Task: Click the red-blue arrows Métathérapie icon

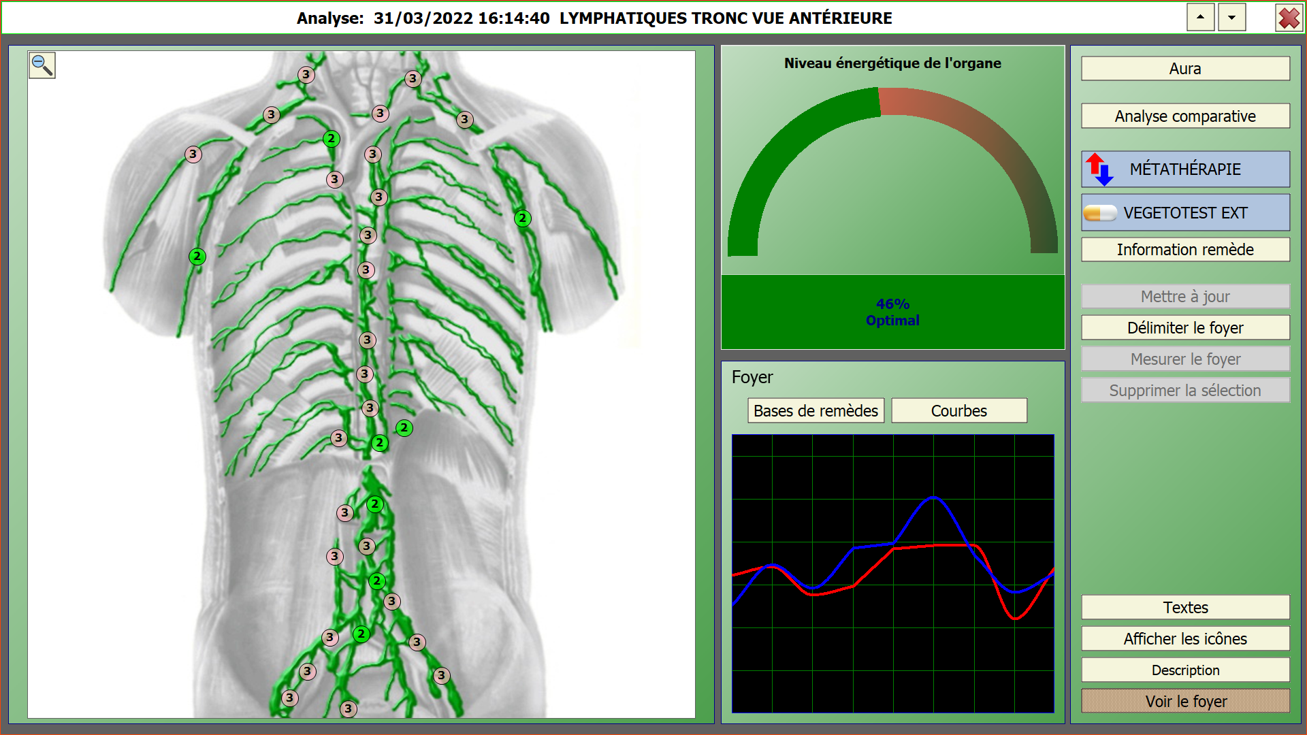Action: click(1099, 169)
